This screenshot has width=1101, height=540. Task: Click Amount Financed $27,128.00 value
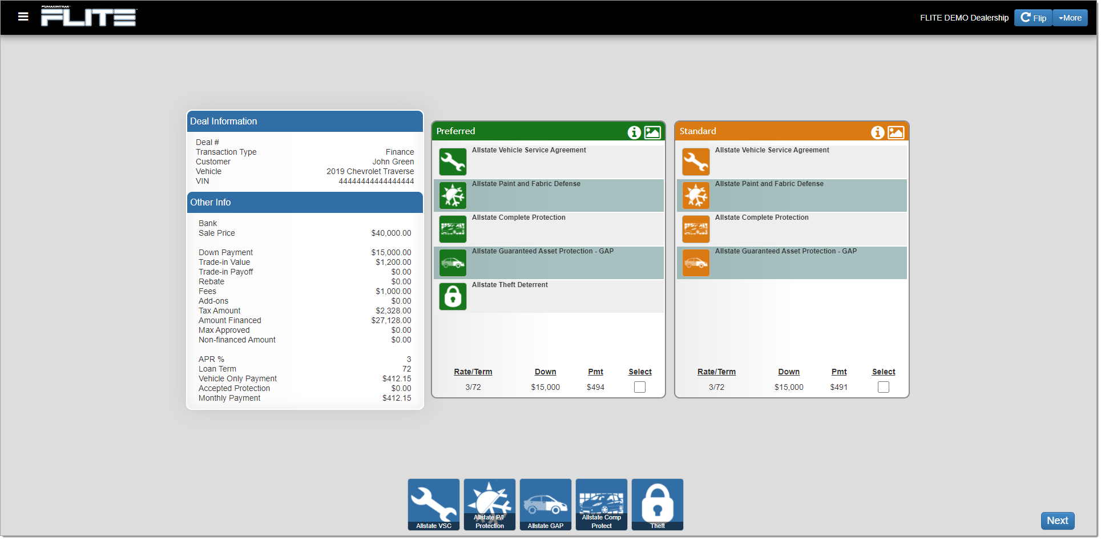pos(391,320)
